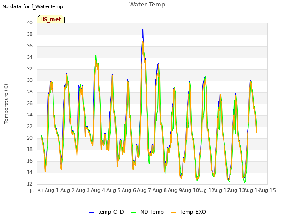Select the green MD_Temp legend swatch
This screenshot has height=221, width=295.
(133, 213)
